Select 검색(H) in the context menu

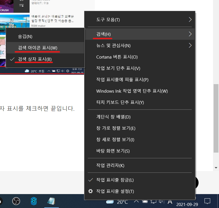(140, 34)
